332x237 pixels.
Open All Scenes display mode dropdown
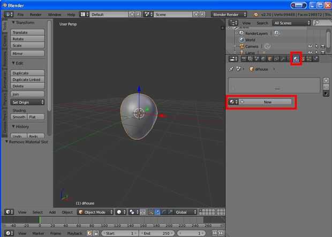click(291, 23)
